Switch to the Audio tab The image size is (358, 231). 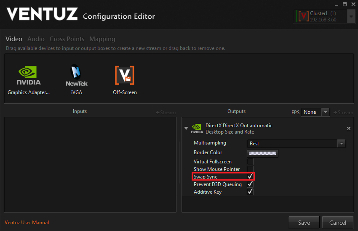[36, 39]
